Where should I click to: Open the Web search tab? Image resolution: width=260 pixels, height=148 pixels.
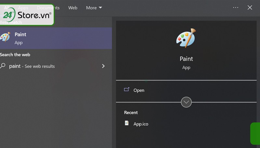click(73, 8)
